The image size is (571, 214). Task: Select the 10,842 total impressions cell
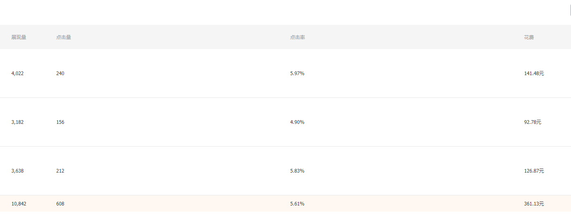19,204
